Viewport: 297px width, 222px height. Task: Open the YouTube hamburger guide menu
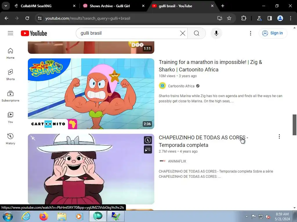tap(10, 33)
